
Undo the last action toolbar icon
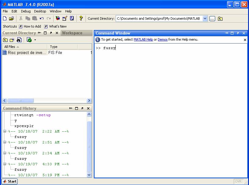pos(42,18)
